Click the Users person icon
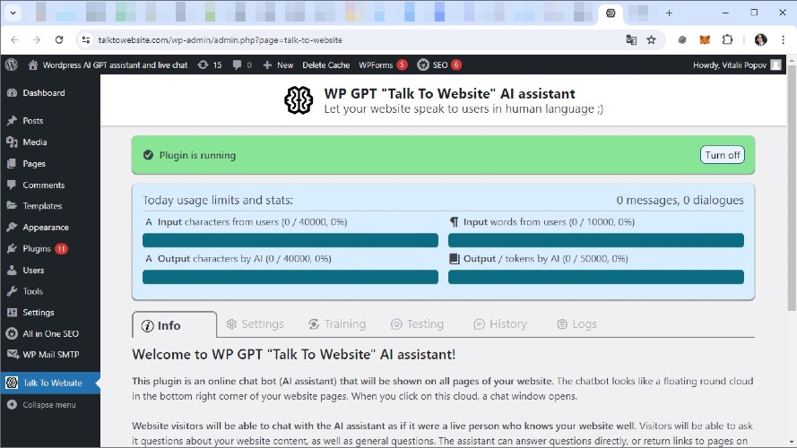Image resolution: width=797 pixels, height=448 pixels. (12, 271)
